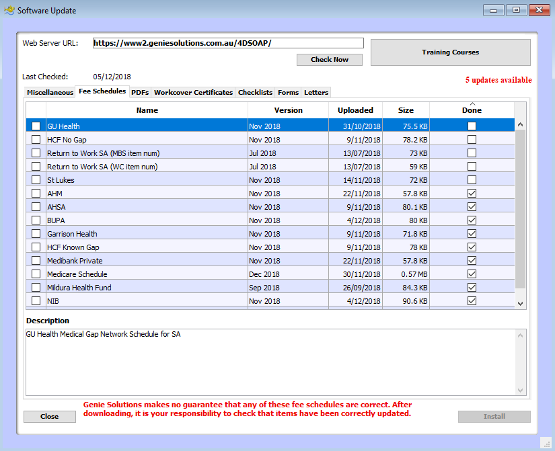Switch to the Miscellaneous tab
Image resolution: width=555 pixels, height=451 pixels.
coord(50,93)
